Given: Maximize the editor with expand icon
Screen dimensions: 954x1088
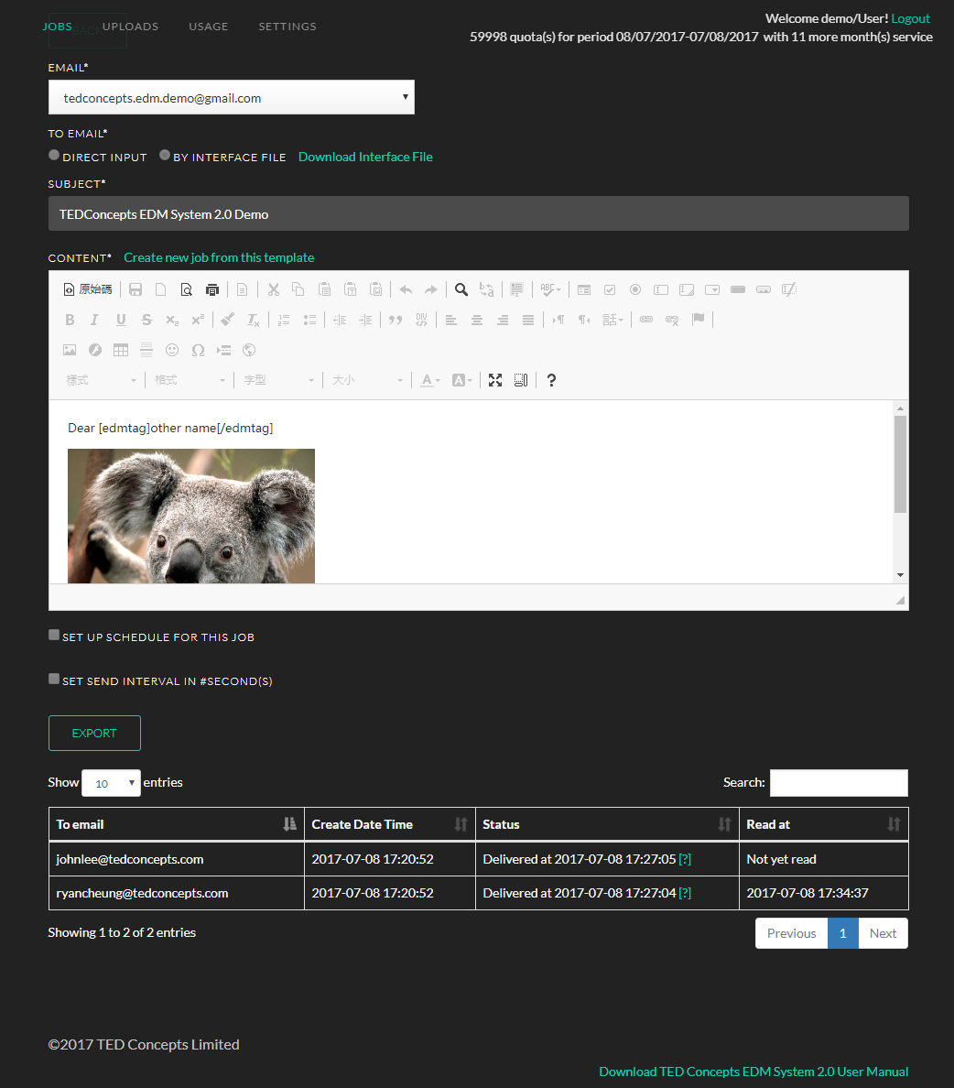Looking at the screenshot, I should 494,380.
